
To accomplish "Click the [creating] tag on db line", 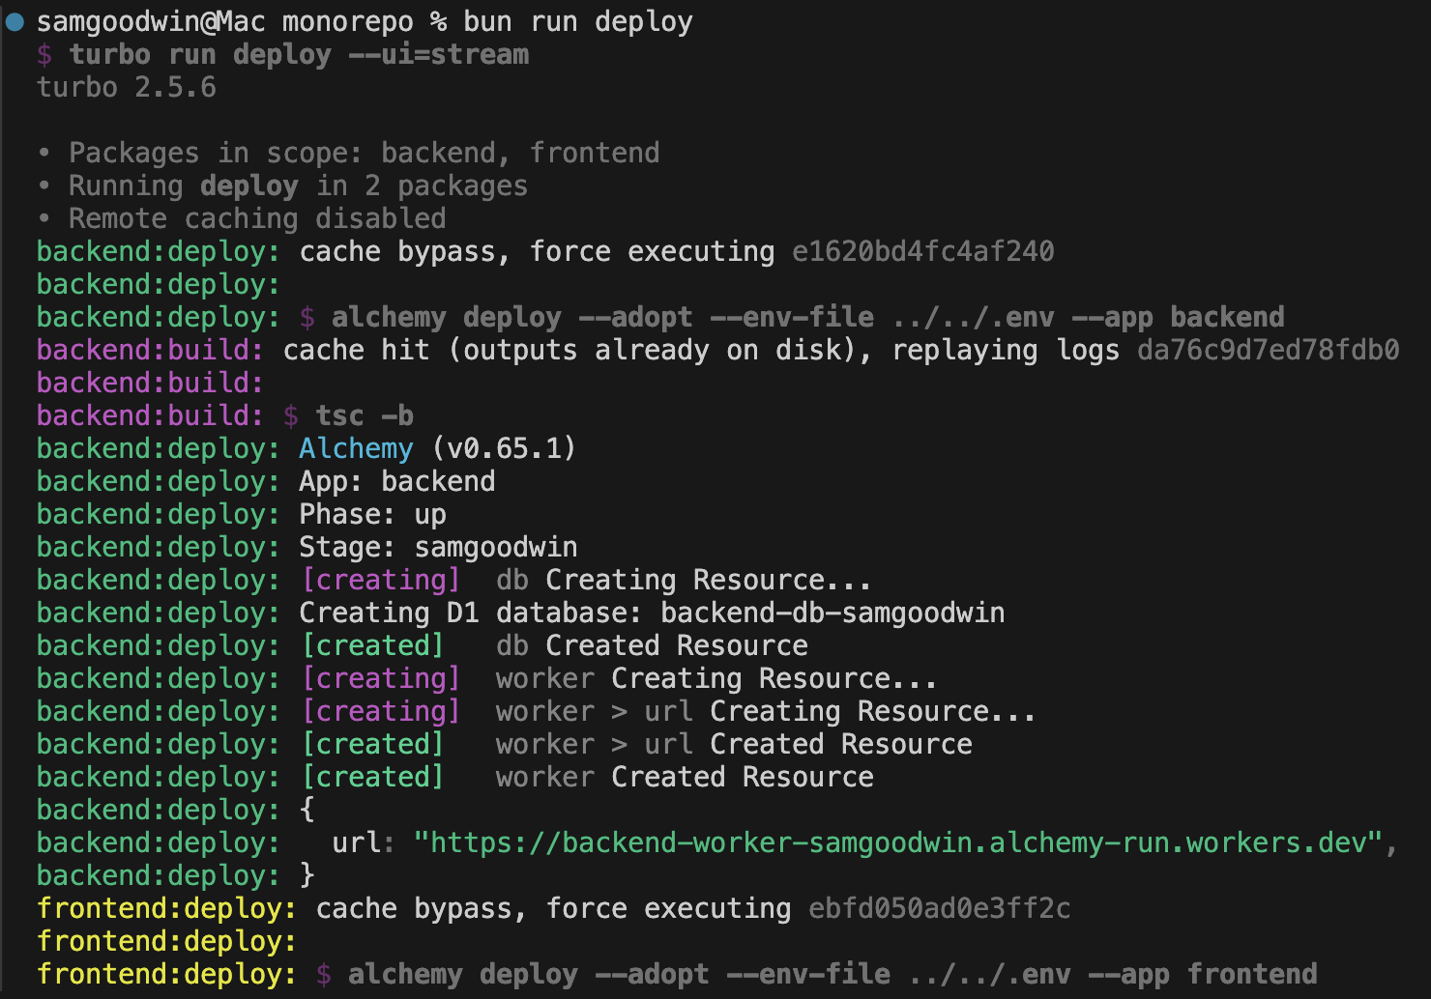I will [381, 580].
